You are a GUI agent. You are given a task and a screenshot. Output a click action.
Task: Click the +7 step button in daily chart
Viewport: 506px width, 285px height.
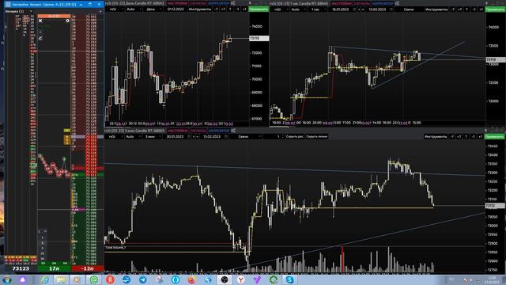point(223,9)
